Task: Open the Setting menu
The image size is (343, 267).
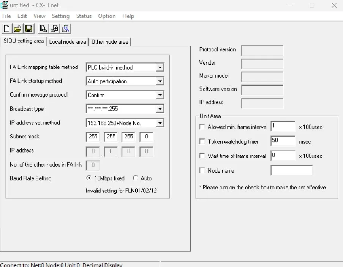Action: click(x=60, y=16)
